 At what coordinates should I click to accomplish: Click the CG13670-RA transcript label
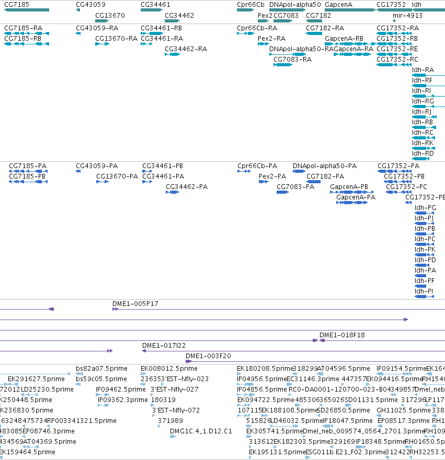(x=116, y=39)
